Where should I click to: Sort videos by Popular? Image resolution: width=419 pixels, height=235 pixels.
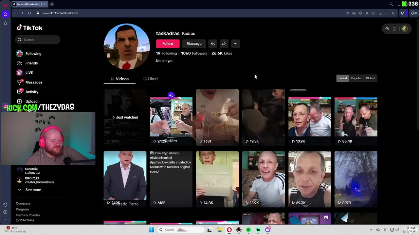[x=356, y=78]
